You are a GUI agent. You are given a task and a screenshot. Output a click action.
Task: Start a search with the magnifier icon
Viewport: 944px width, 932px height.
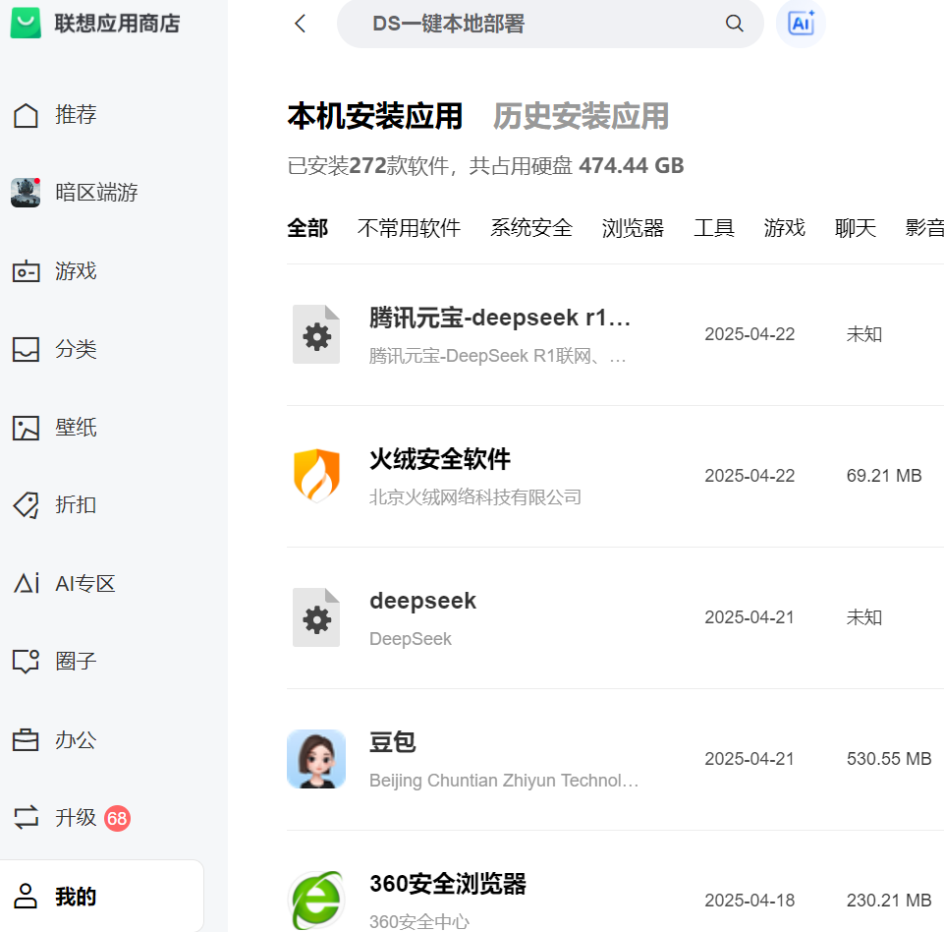pos(734,23)
